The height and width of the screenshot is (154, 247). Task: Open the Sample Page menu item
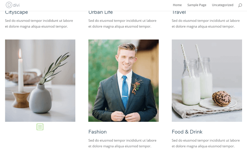pos(197,5)
